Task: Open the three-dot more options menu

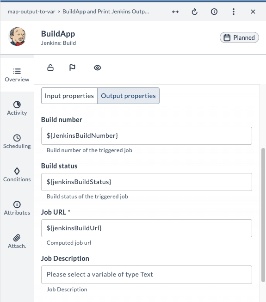Action: 234,12
